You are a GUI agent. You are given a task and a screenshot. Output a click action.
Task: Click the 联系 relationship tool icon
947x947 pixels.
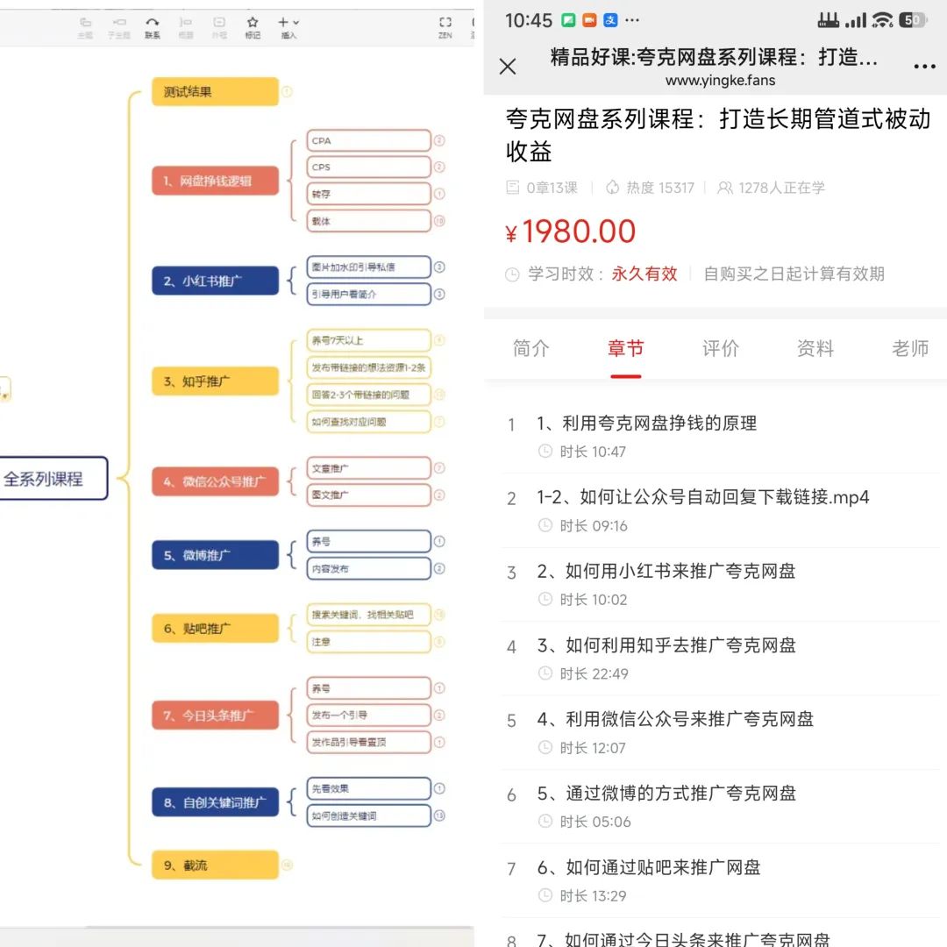[153, 23]
